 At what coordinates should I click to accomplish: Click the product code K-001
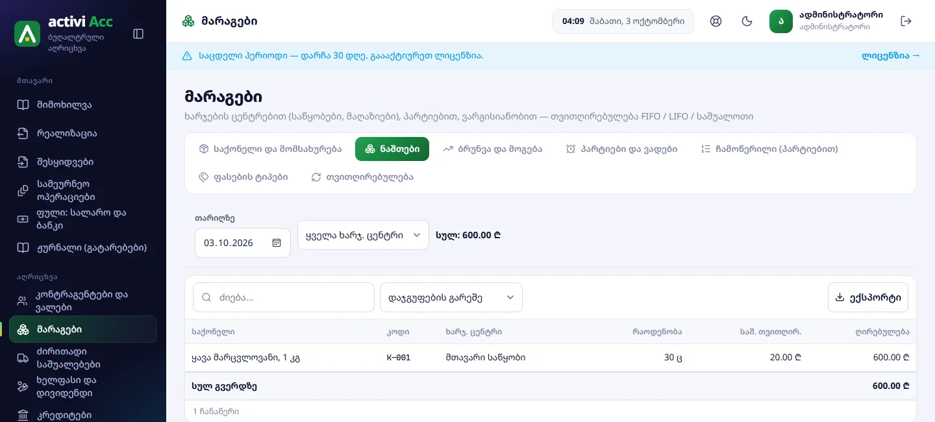tap(399, 358)
